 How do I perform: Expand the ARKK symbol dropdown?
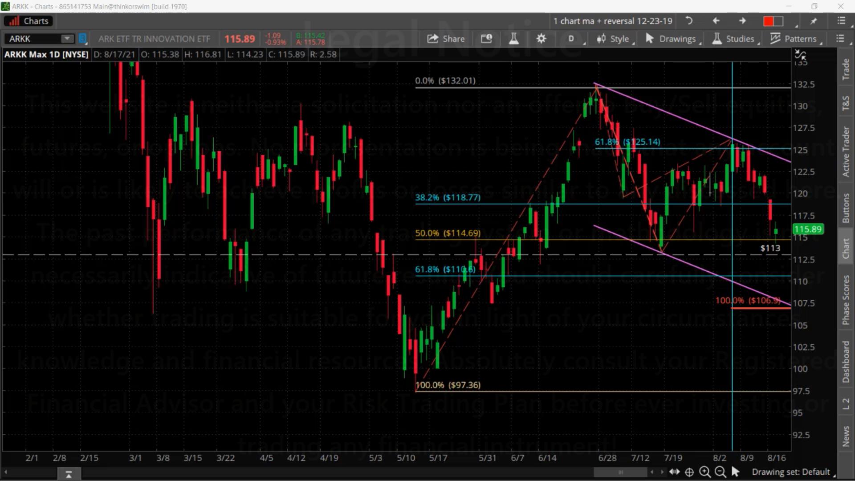(x=67, y=39)
